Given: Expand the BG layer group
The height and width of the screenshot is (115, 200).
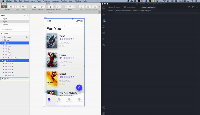Looking at the screenshot, I should point(2,79).
